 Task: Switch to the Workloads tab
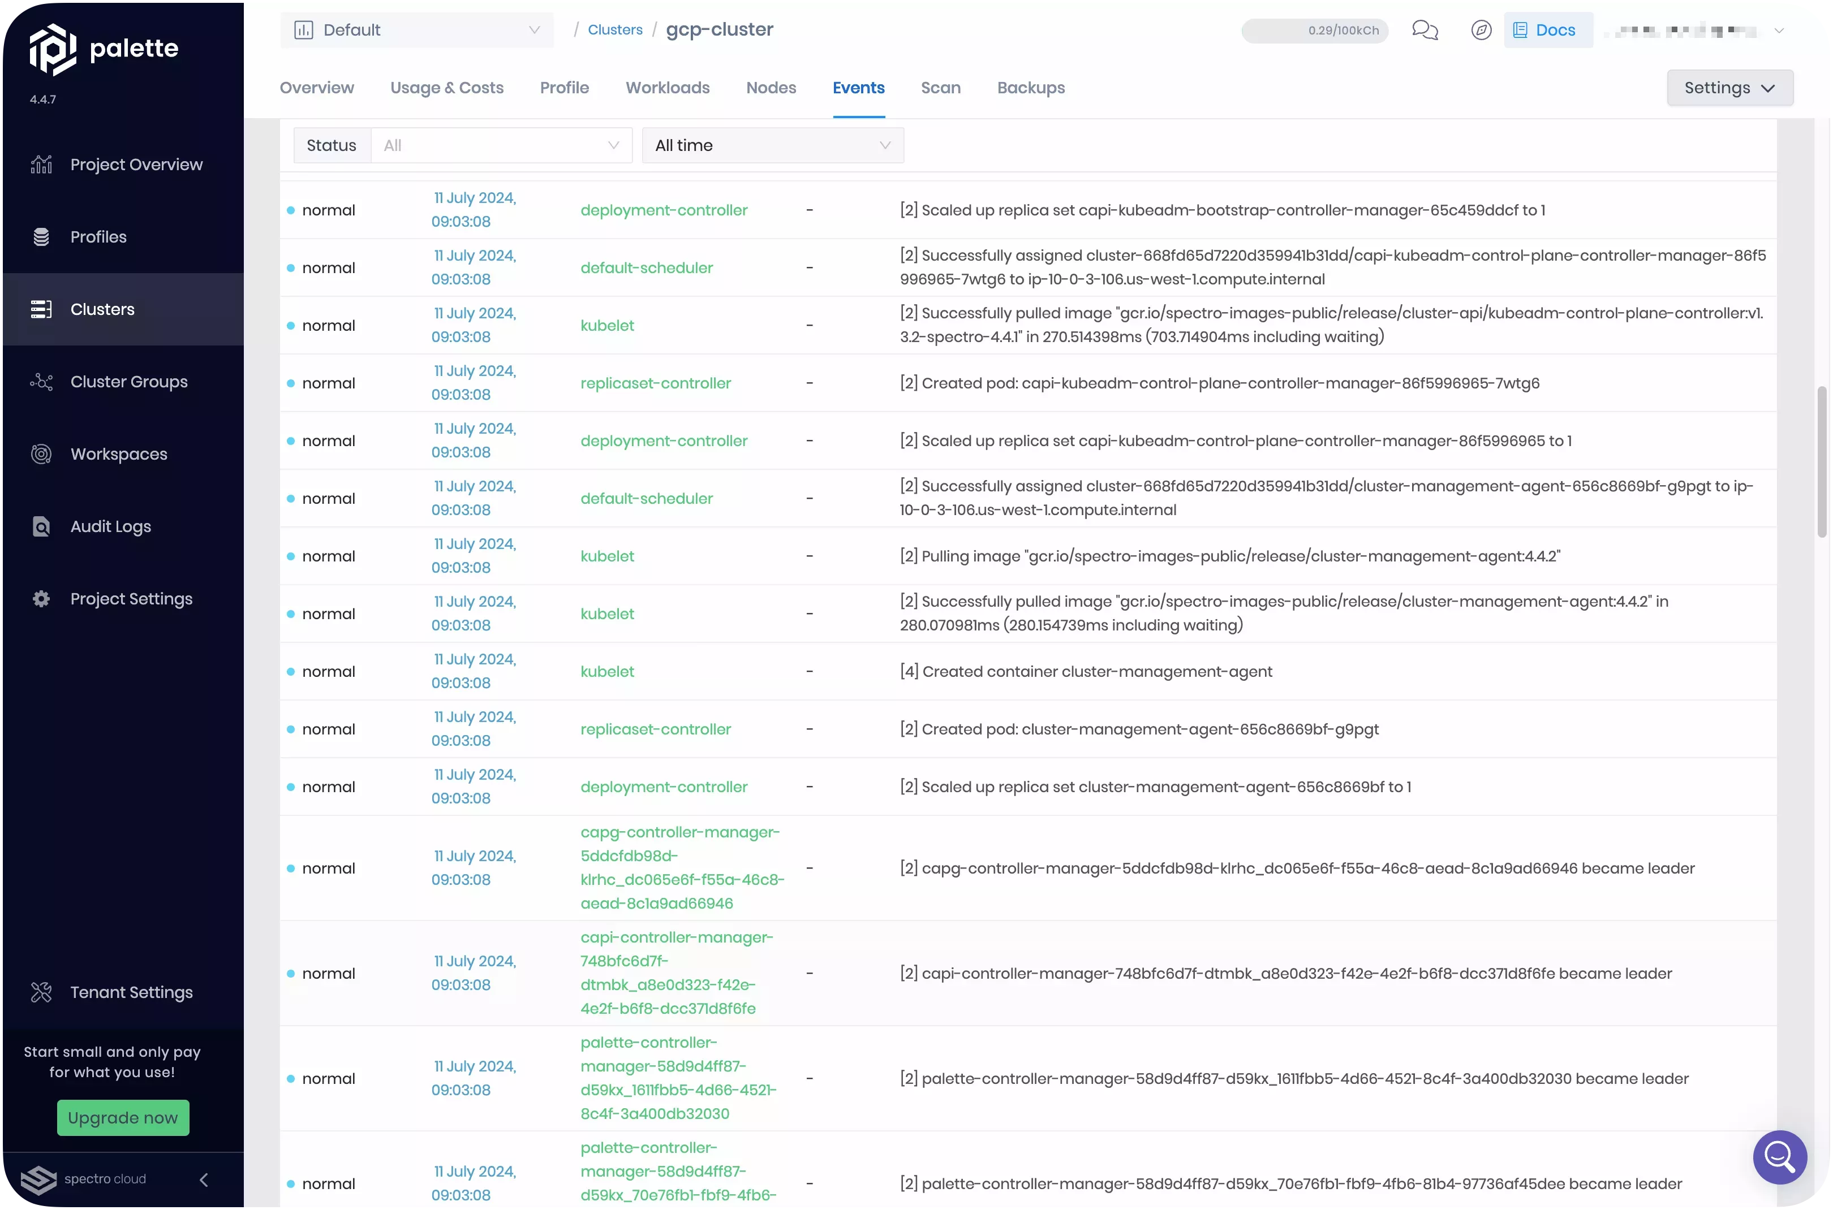(667, 88)
